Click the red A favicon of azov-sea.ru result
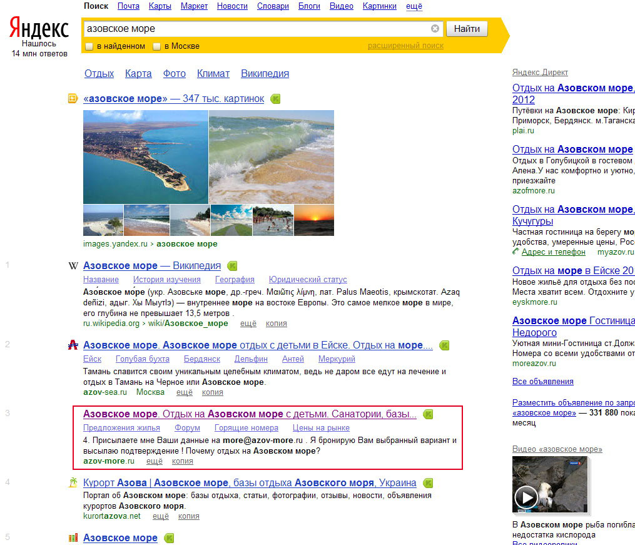635x545 pixels. pyautogui.click(x=73, y=345)
